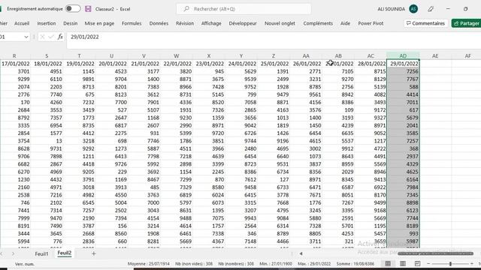Open the Aide ribbon tab
This screenshot has width=481, height=270.
tap(345, 23)
